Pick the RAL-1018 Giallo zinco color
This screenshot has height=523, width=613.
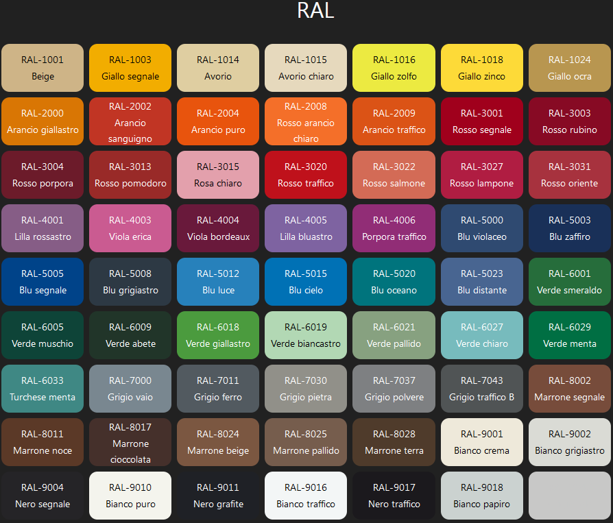pos(482,68)
